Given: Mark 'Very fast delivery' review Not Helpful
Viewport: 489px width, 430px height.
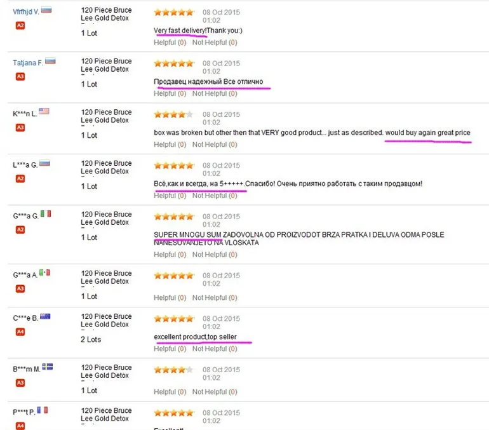Looking at the screenshot, I should pos(215,43).
